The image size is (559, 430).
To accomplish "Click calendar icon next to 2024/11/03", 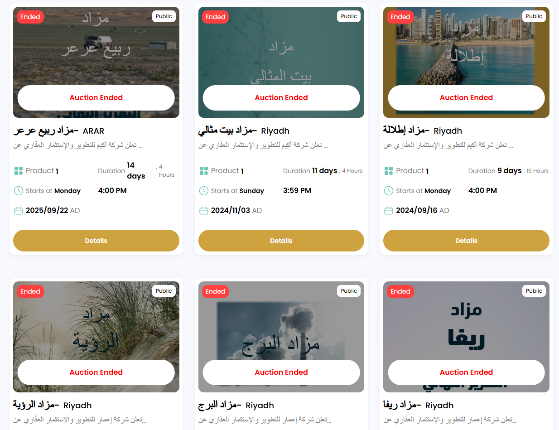I will 204,211.
